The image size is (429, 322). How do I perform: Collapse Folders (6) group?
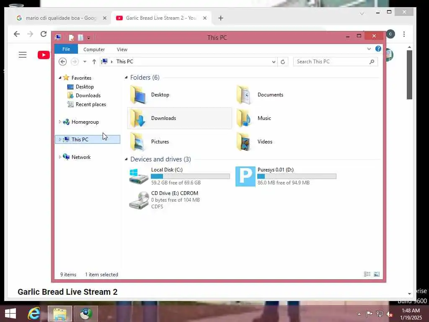(x=126, y=78)
